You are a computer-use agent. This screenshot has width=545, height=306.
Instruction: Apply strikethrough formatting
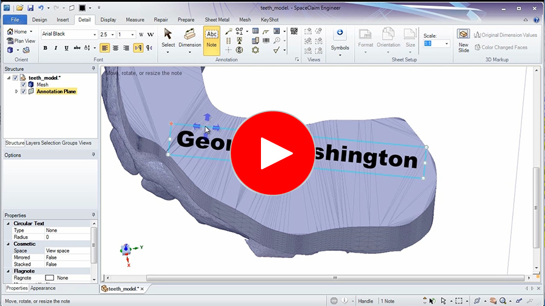[77, 48]
